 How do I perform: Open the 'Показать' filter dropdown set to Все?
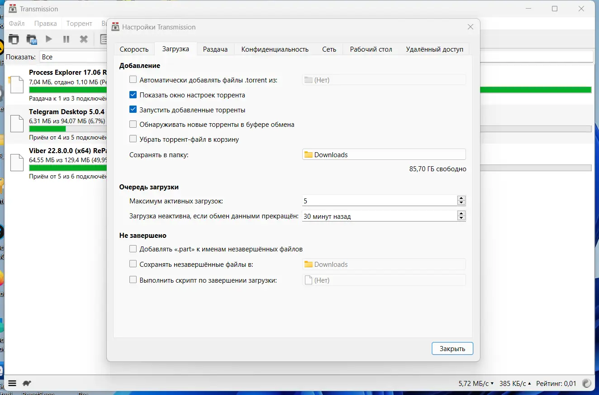pos(73,57)
